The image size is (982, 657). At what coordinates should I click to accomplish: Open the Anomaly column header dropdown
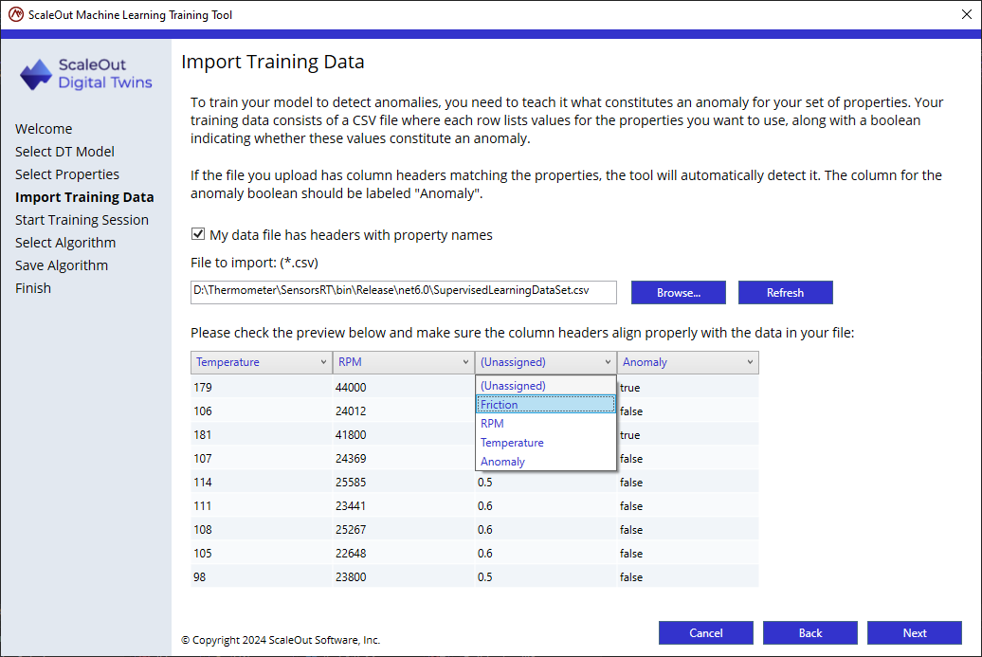coord(687,362)
